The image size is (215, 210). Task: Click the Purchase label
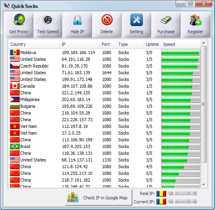pos(166,32)
